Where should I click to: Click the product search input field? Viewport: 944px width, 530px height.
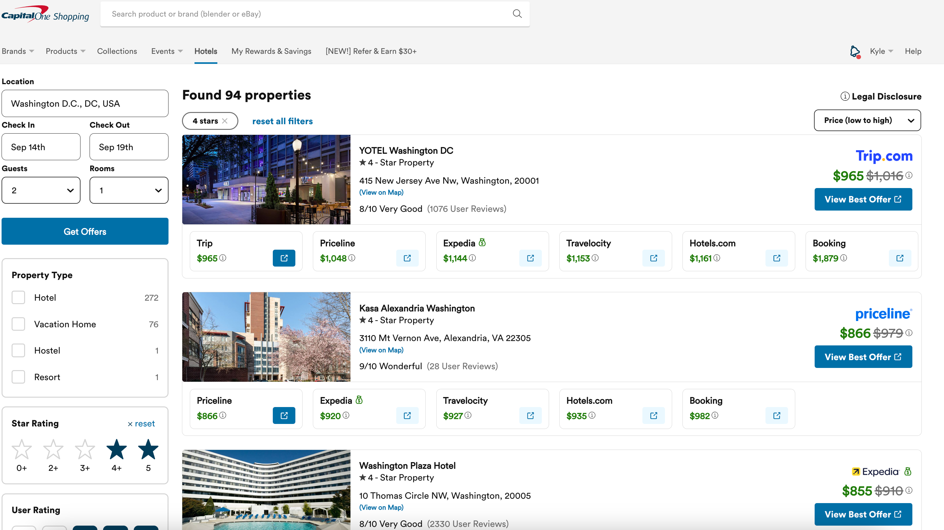314,14
